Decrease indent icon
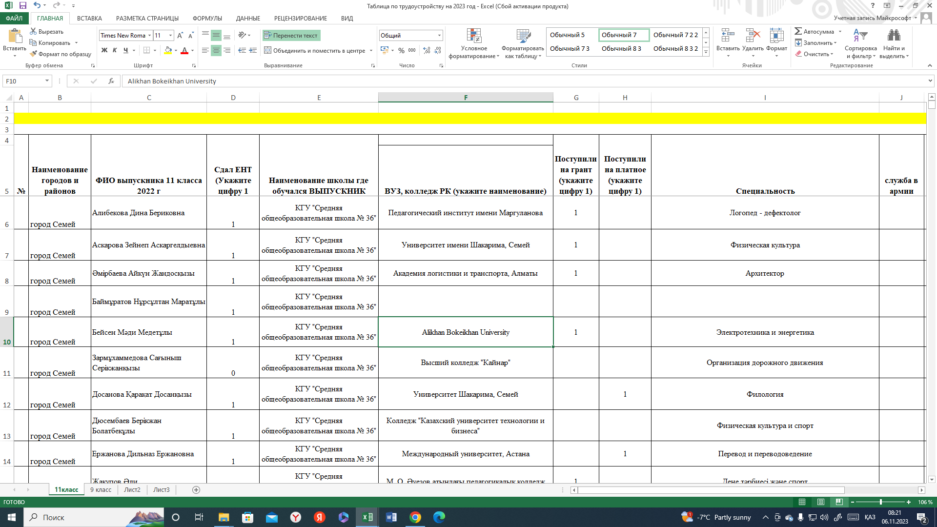Viewport: 937px width, 527px height. point(242,50)
